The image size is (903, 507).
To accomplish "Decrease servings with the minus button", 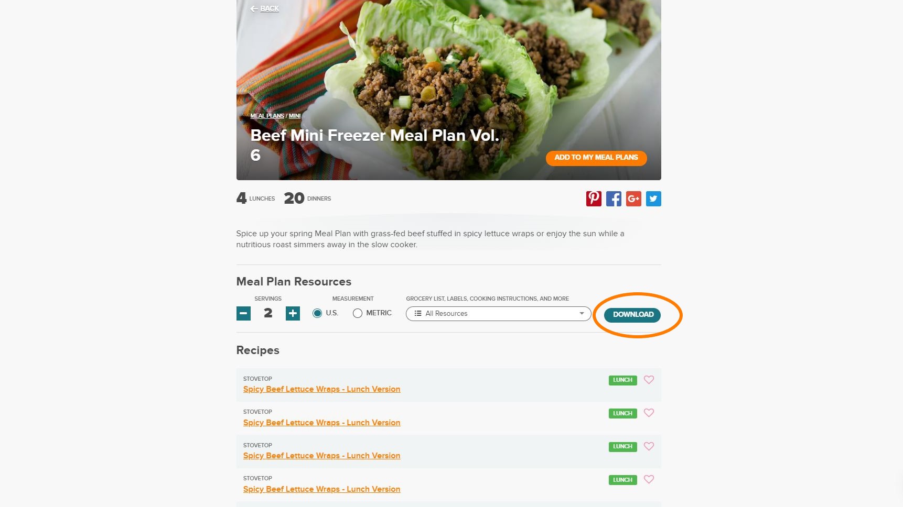I will tap(243, 313).
